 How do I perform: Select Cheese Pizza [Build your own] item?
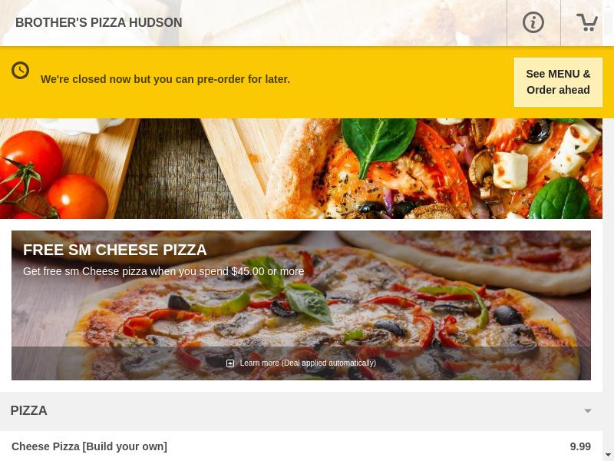[89, 446]
